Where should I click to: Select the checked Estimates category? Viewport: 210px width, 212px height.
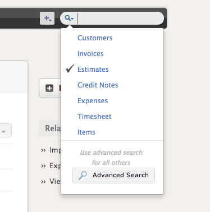pyautogui.click(x=93, y=70)
